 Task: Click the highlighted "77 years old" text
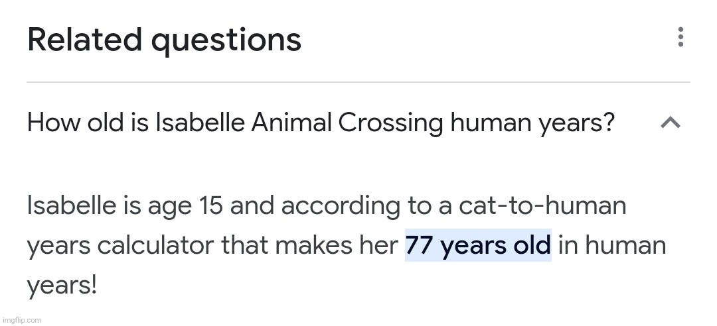coord(478,245)
